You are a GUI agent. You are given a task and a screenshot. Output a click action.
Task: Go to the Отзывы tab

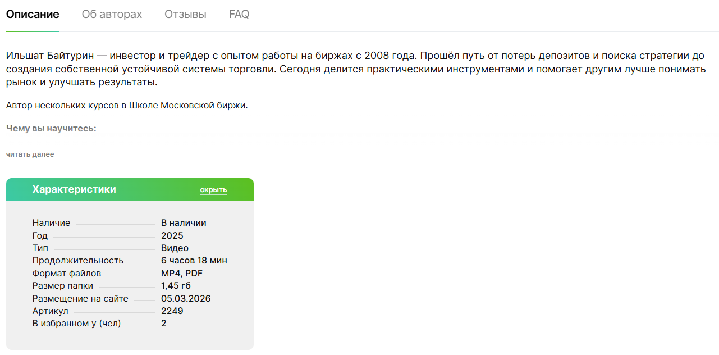[x=185, y=15]
